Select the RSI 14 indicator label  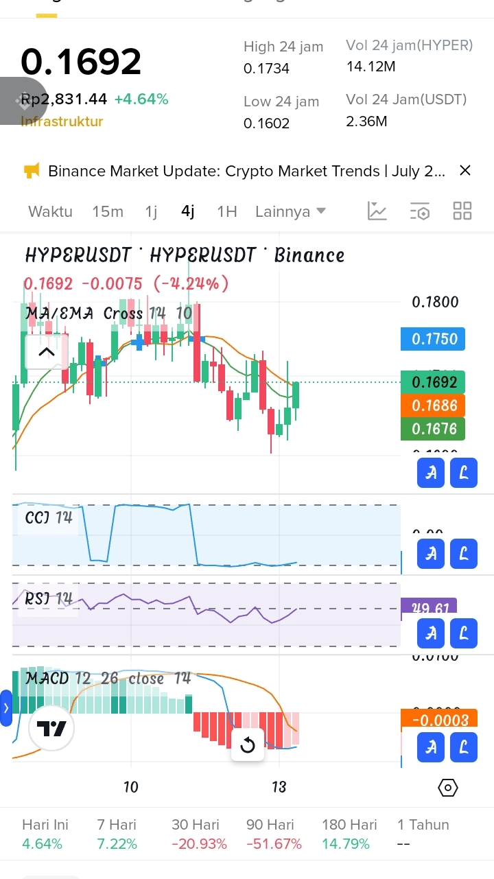pos(49,599)
